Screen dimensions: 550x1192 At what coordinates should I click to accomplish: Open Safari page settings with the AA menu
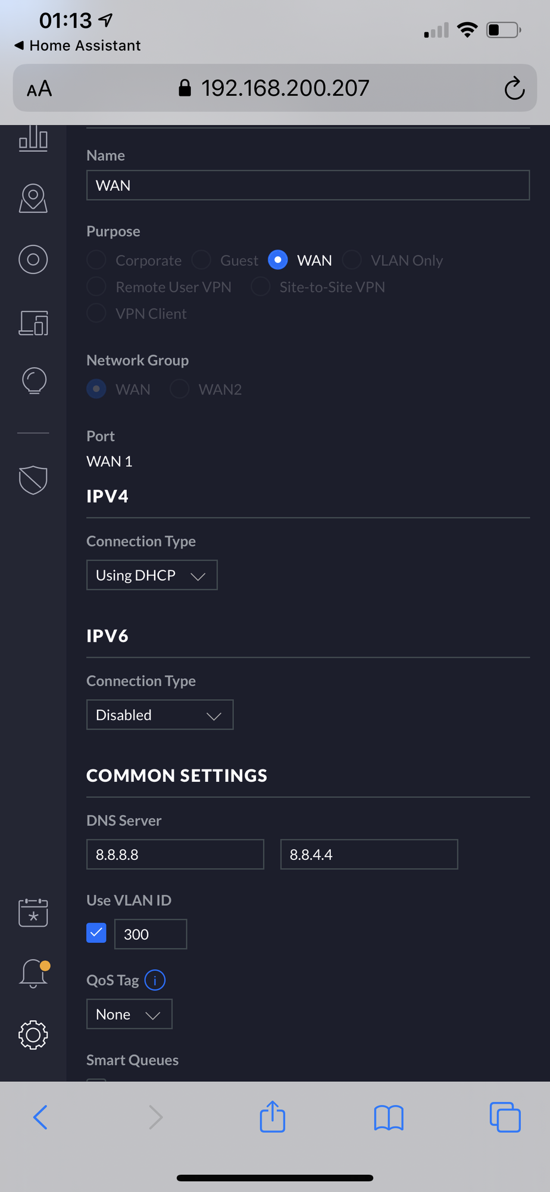point(39,88)
